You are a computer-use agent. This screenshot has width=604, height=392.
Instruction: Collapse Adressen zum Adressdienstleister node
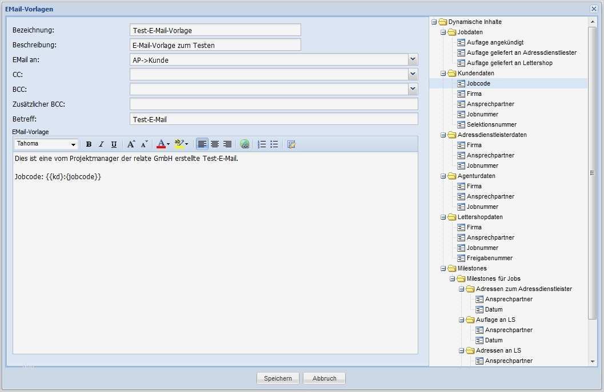[462, 289]
